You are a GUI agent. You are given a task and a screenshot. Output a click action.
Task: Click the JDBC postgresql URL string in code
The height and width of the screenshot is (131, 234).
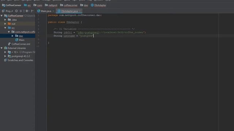[x=110, y=32]
